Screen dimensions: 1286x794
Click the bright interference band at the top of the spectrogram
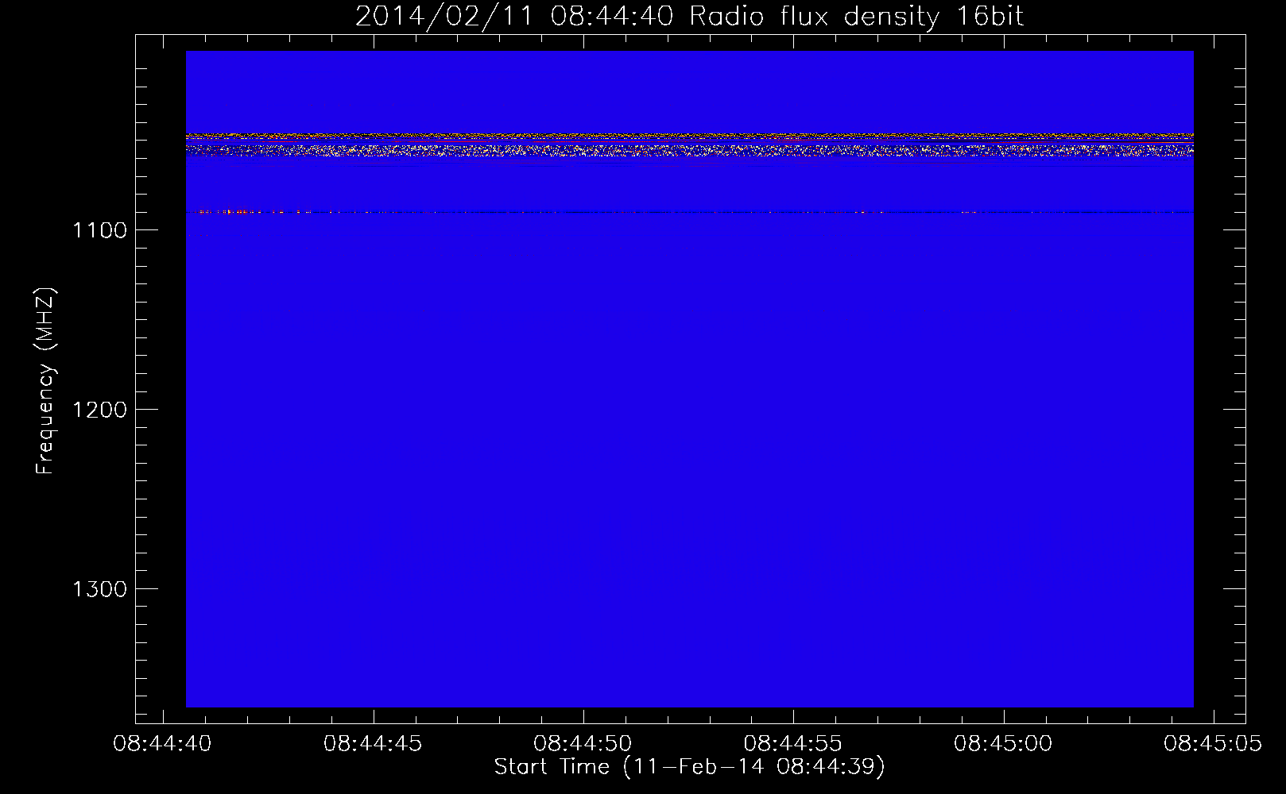click(689, 145)
